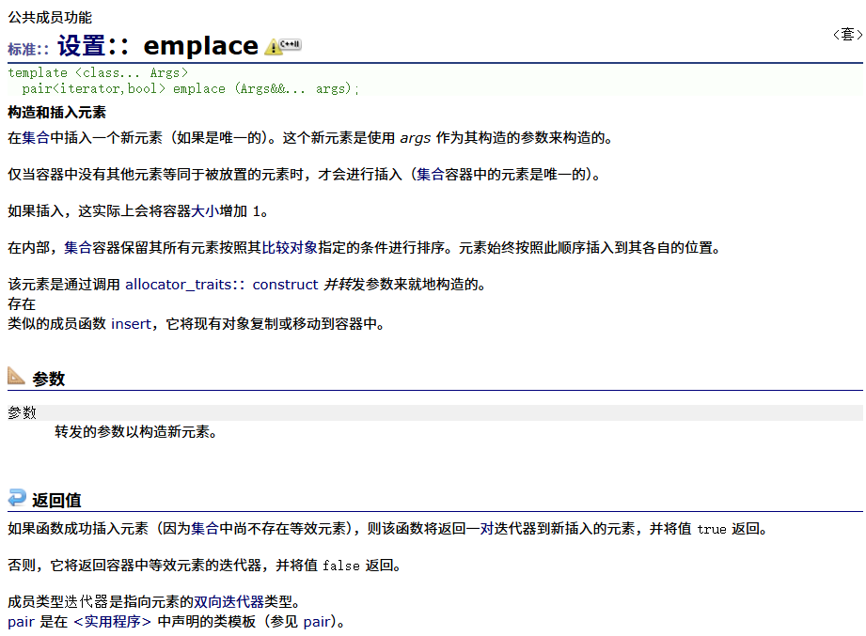The height and width of the screenshot is (636, 866).
Task: Click the 参数 parameter name in grey row
Action: [22, 412]
